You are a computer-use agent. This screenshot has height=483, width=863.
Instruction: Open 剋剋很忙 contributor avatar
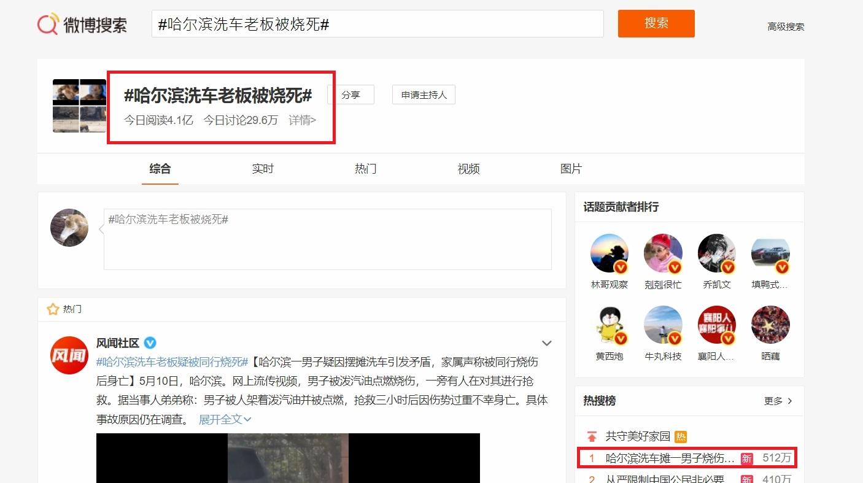pos(663,253)
